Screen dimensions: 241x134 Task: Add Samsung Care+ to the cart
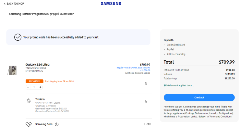tap(147, 124)
